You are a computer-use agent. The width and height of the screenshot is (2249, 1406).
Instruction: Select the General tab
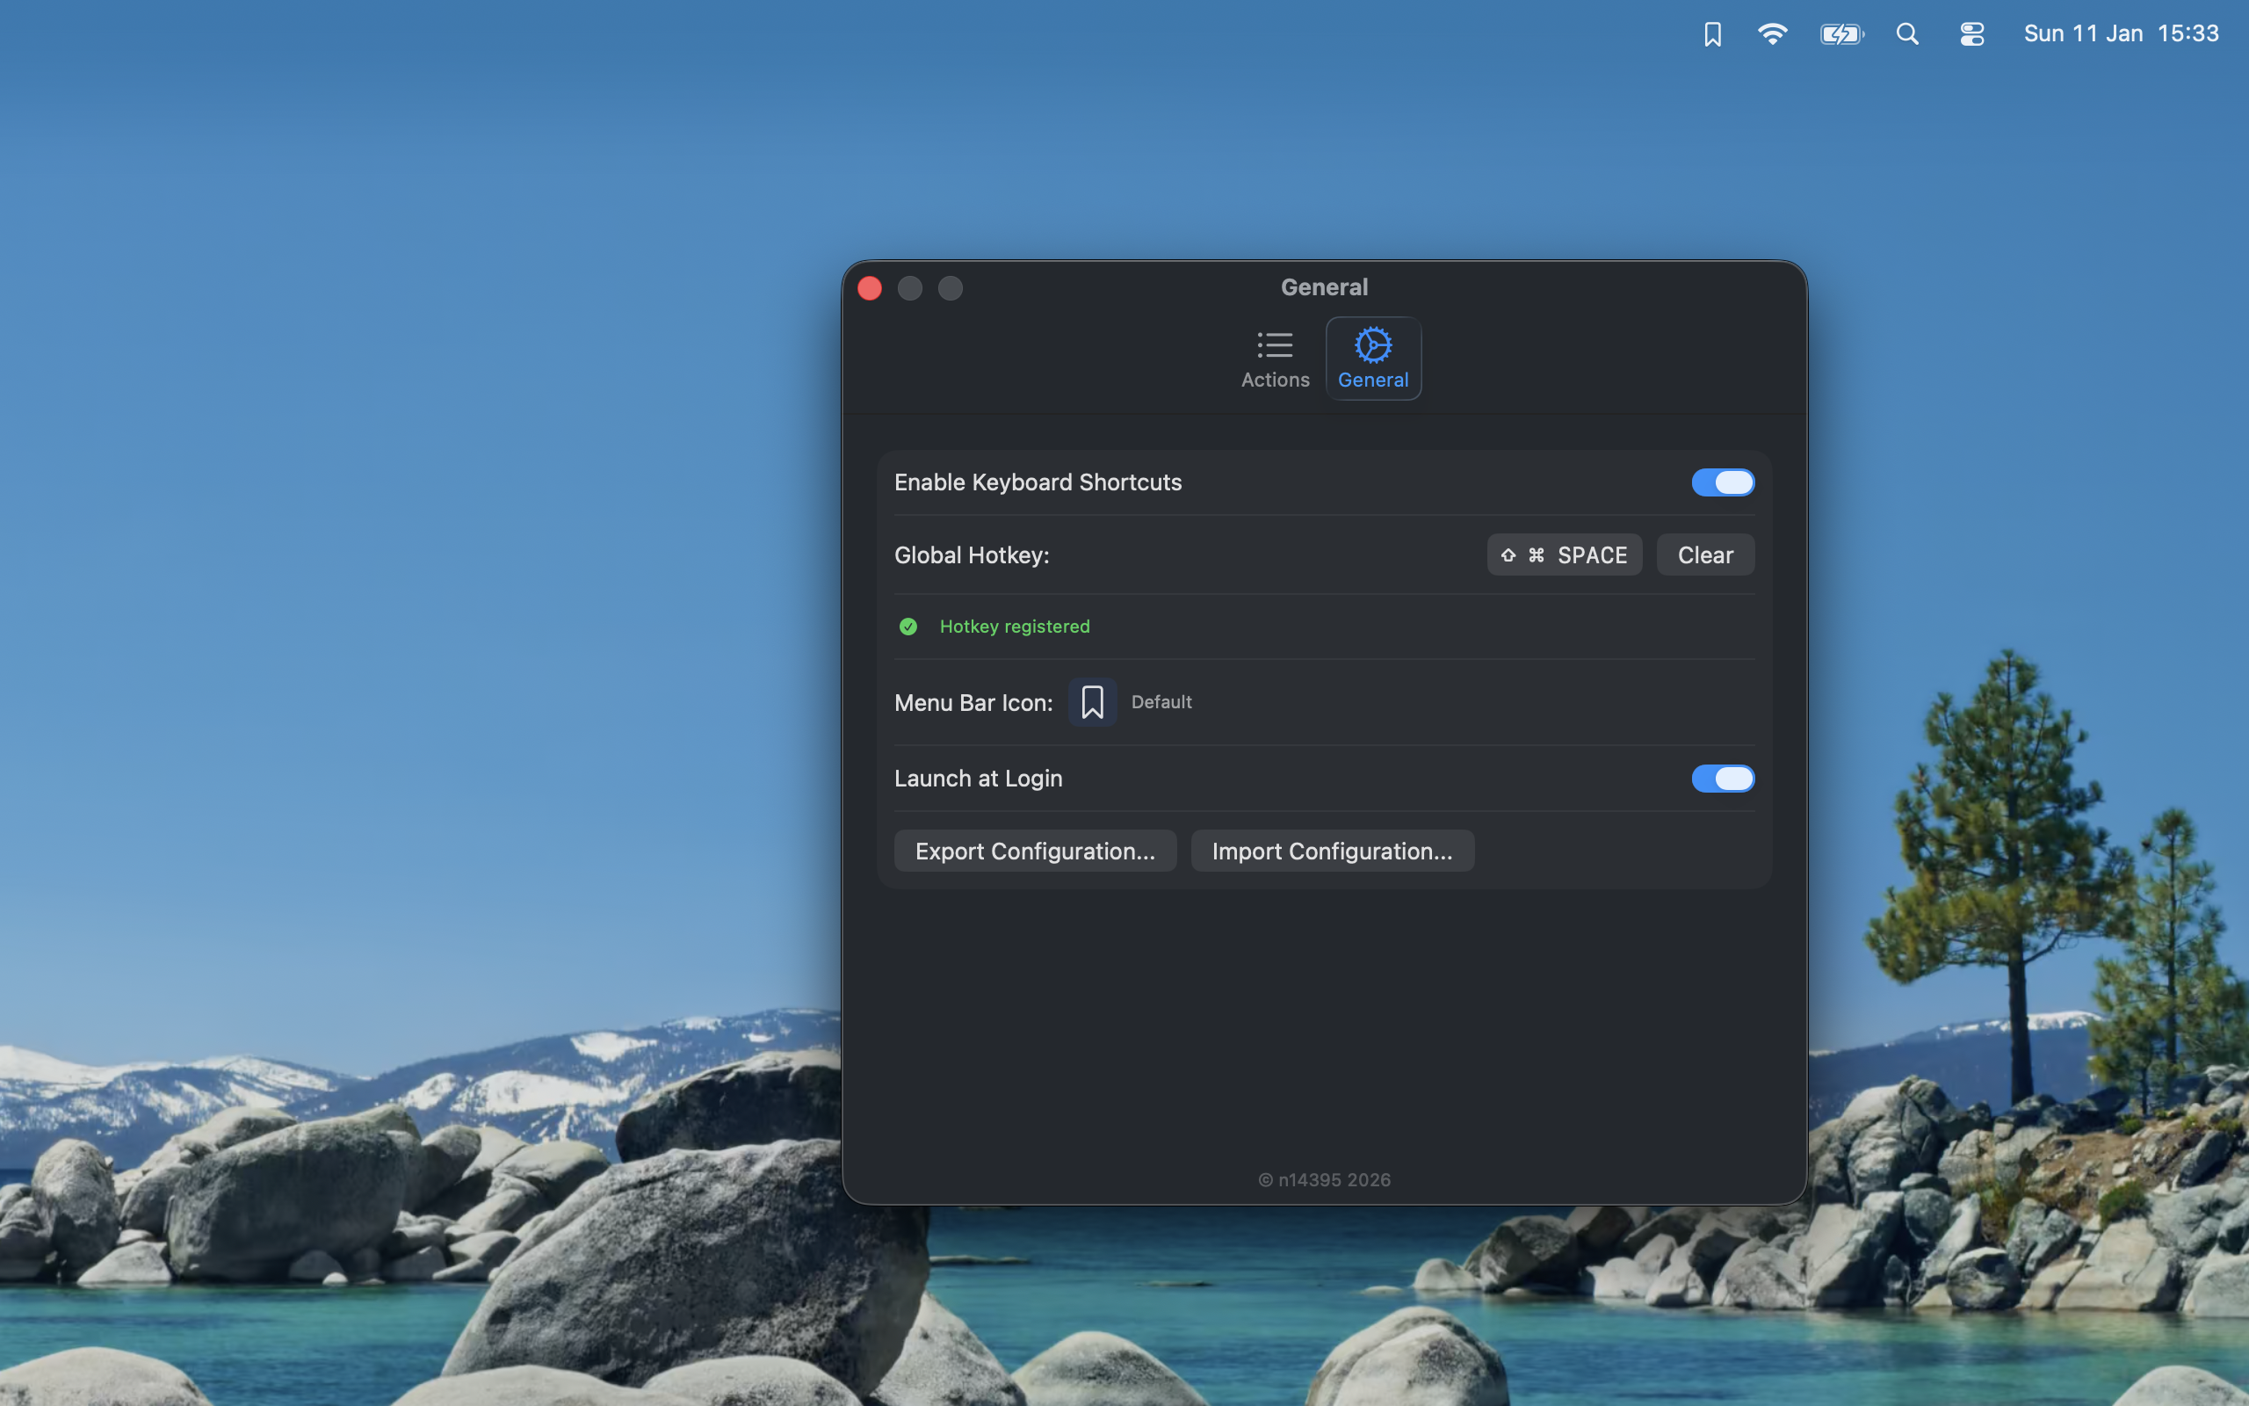point(1372,358)
